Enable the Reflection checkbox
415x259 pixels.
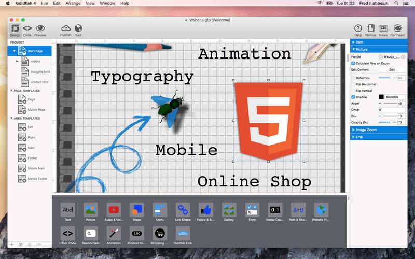coord(353,78)
